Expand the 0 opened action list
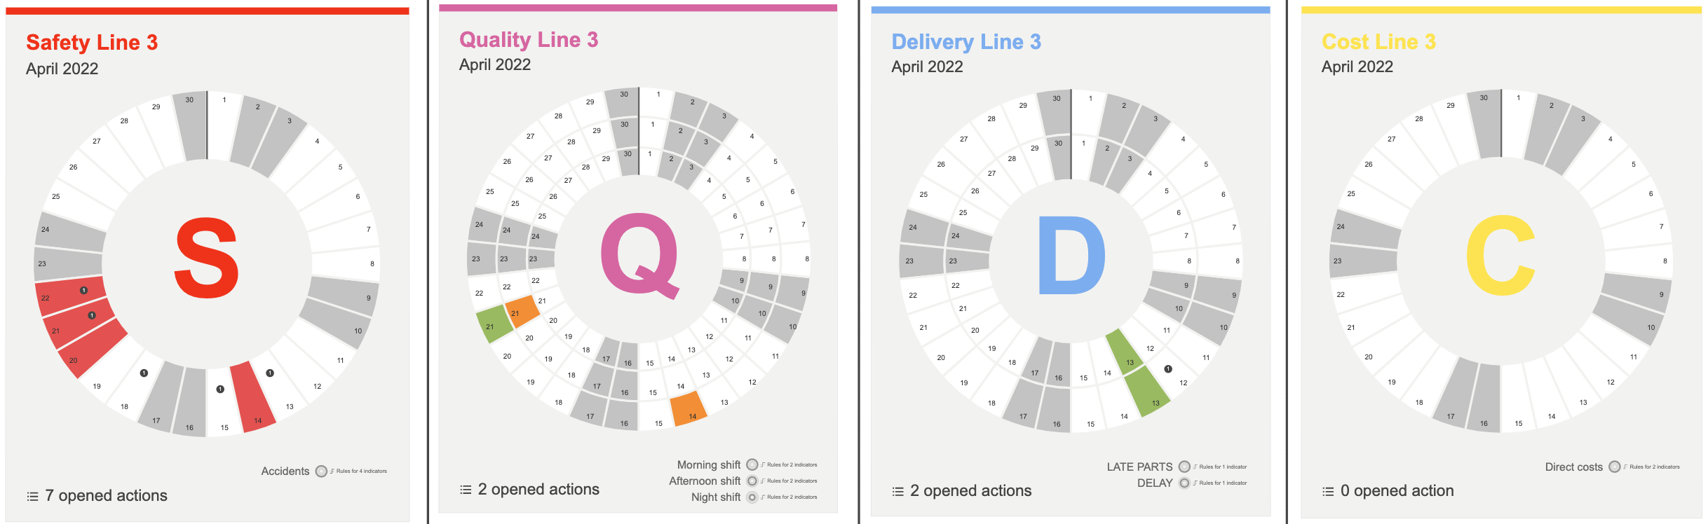 pos(1397,491)
